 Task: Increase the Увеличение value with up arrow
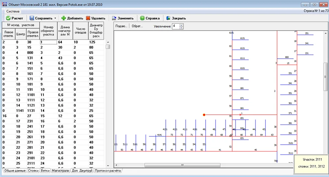coord(181,25)
